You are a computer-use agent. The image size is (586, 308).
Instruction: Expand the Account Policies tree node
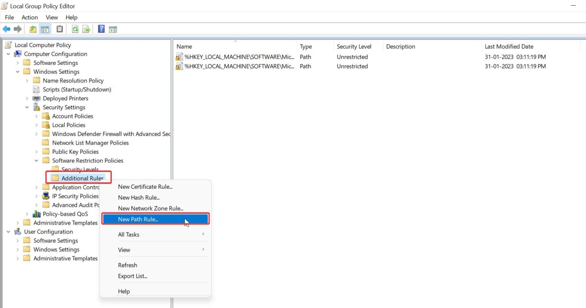point(36,116)
